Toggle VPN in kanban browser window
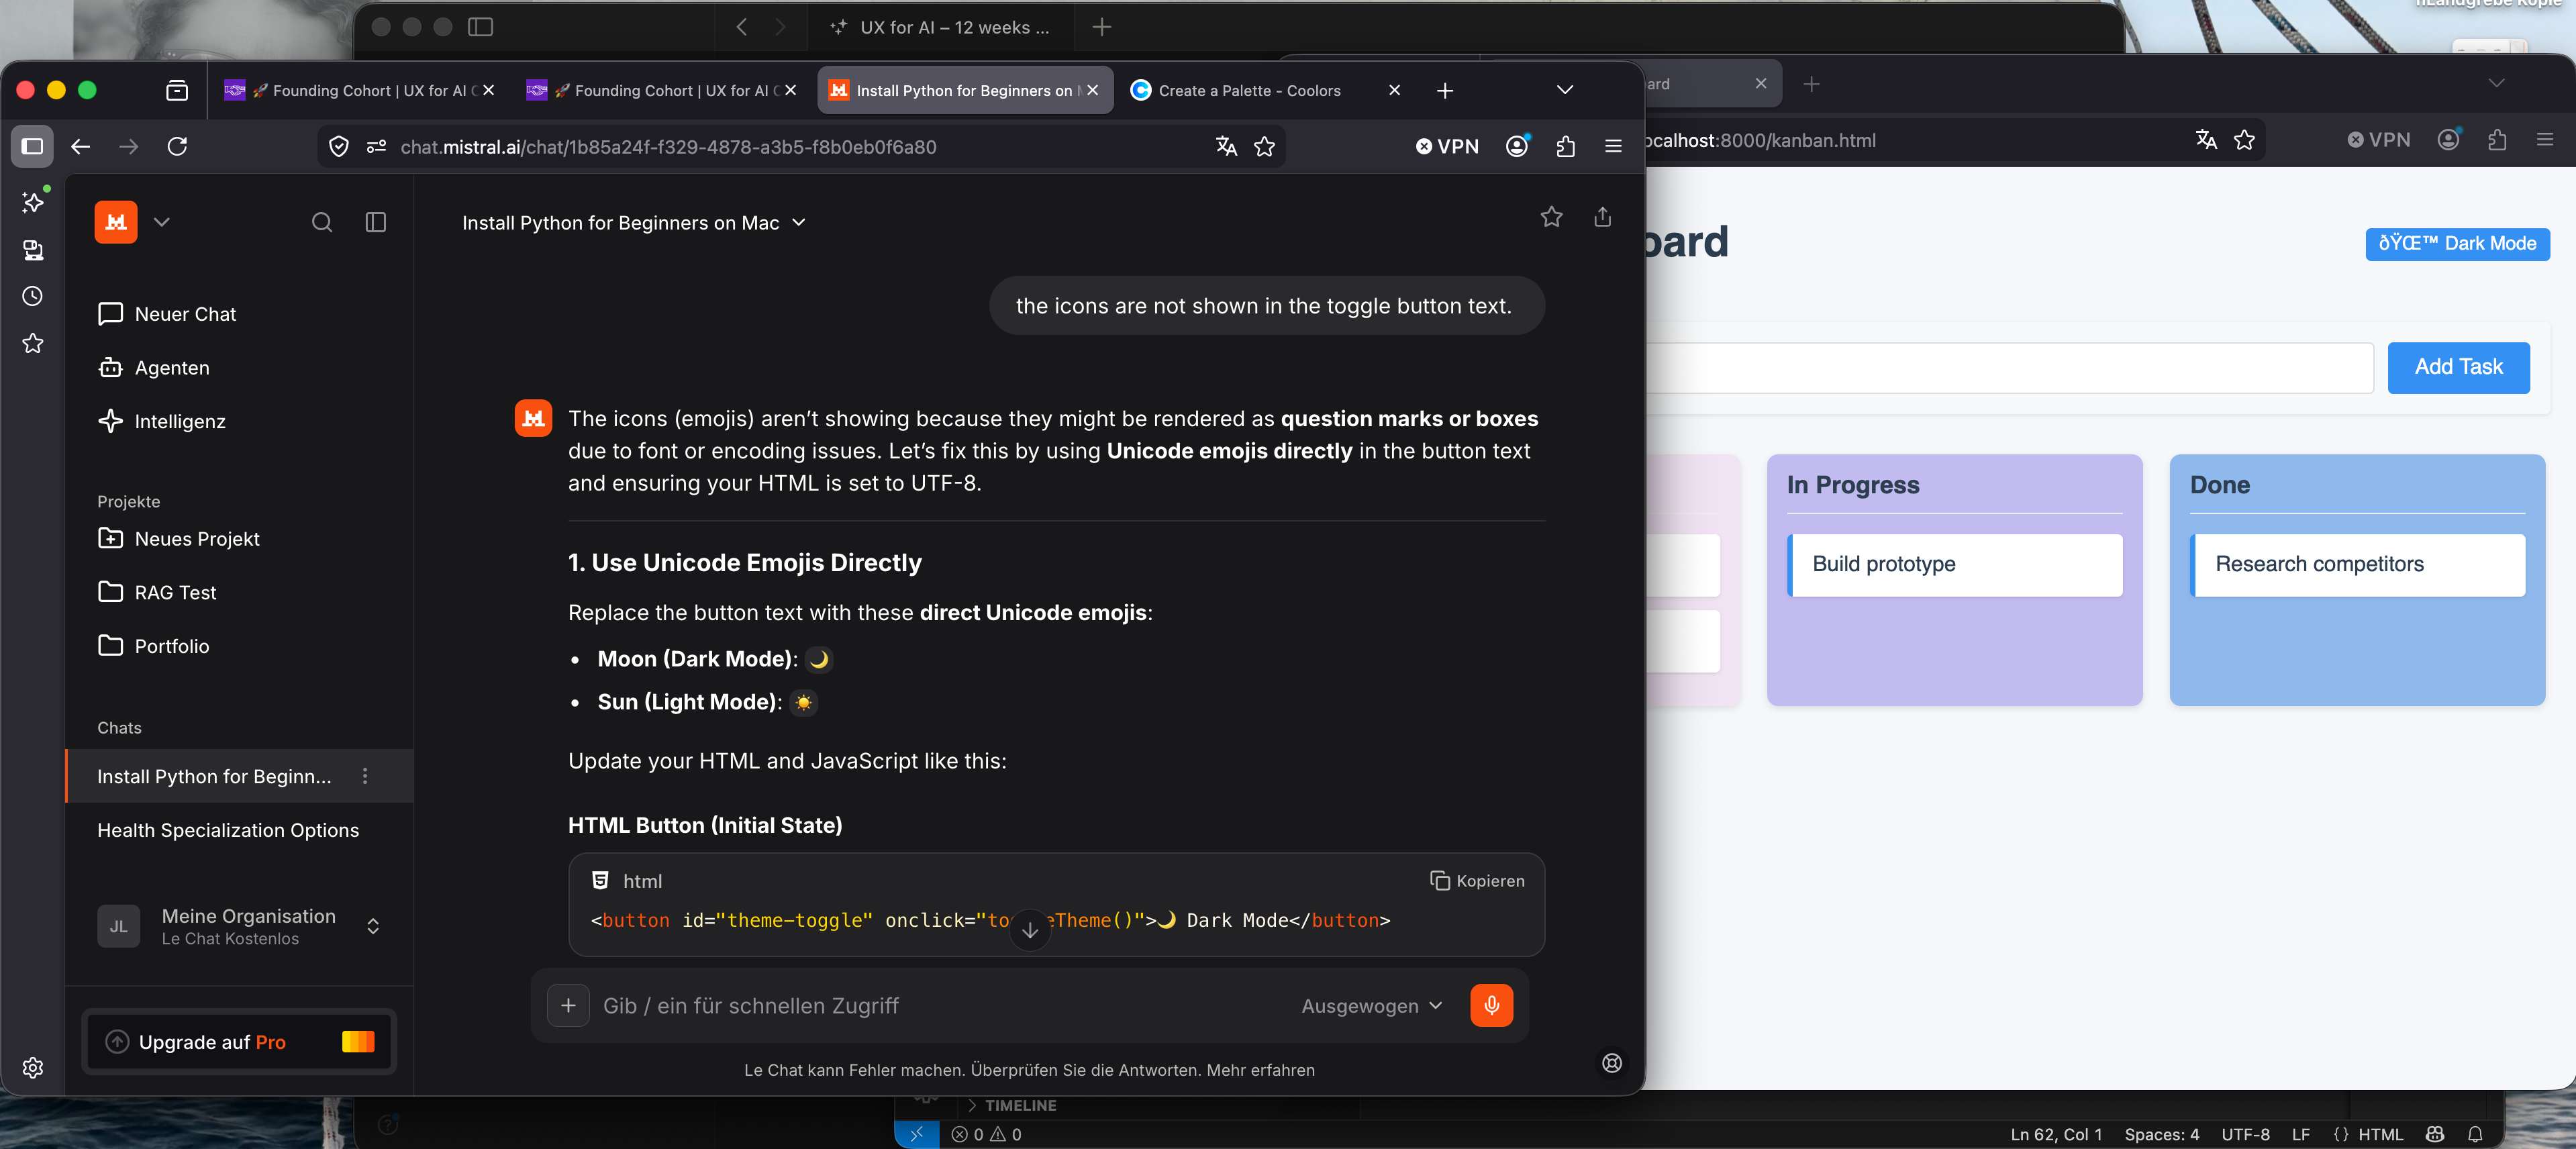Screen dimensions: 2576x1149 point(2378,140)
